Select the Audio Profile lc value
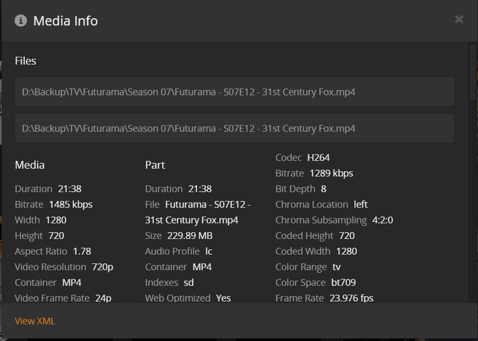 [x=209, y=251]
